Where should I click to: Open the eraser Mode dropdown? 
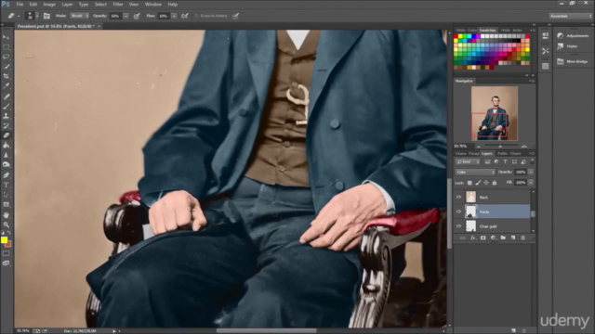coord(79,16)
